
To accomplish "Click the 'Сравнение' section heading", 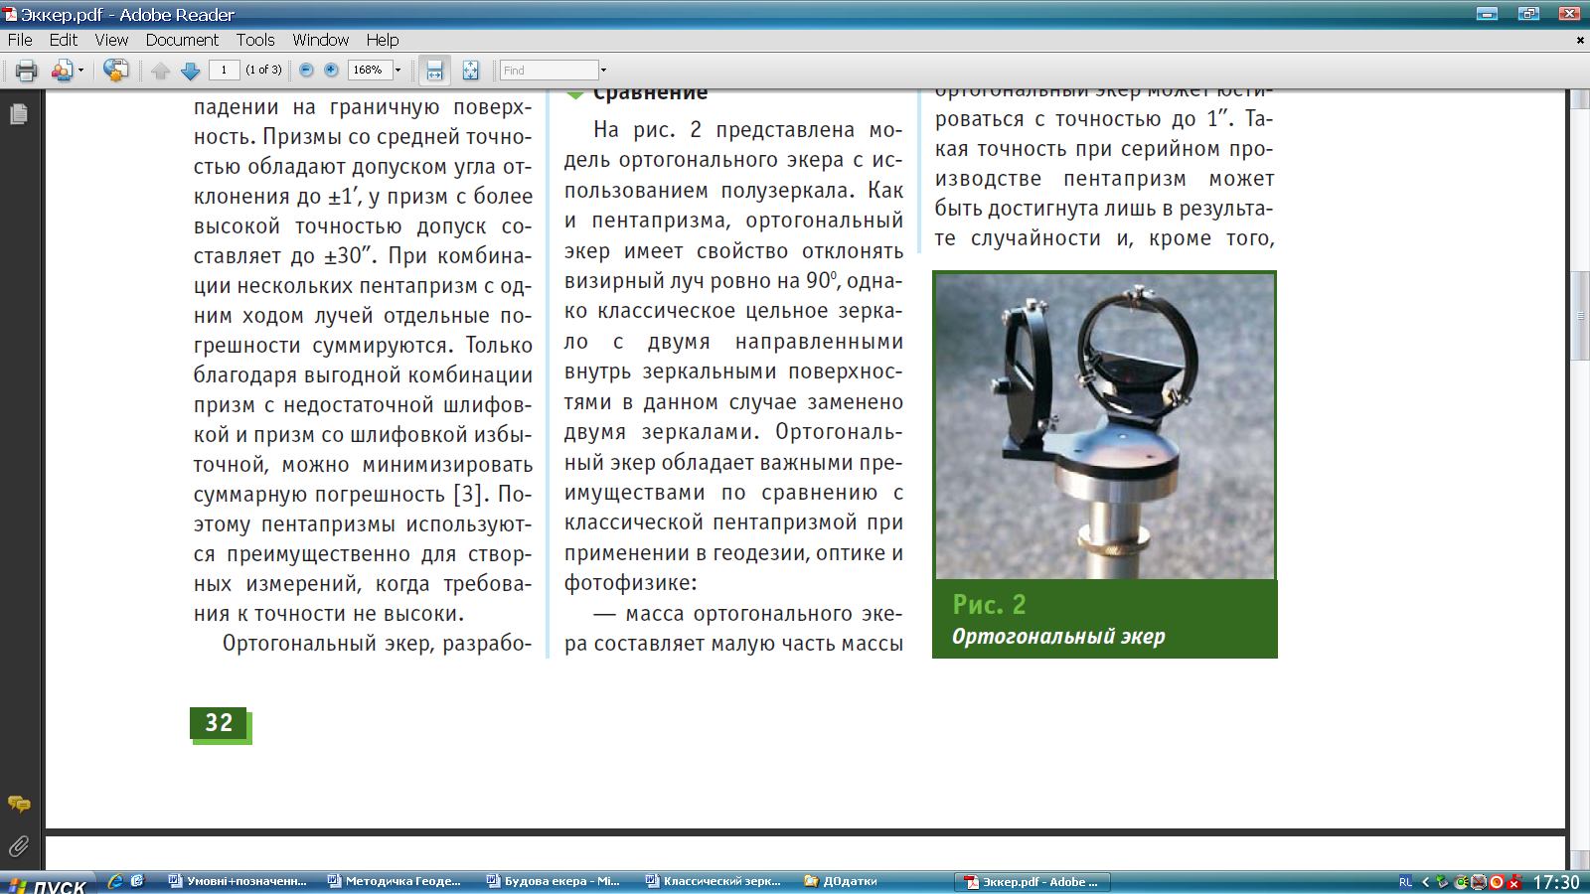I will tap(650, 93).
